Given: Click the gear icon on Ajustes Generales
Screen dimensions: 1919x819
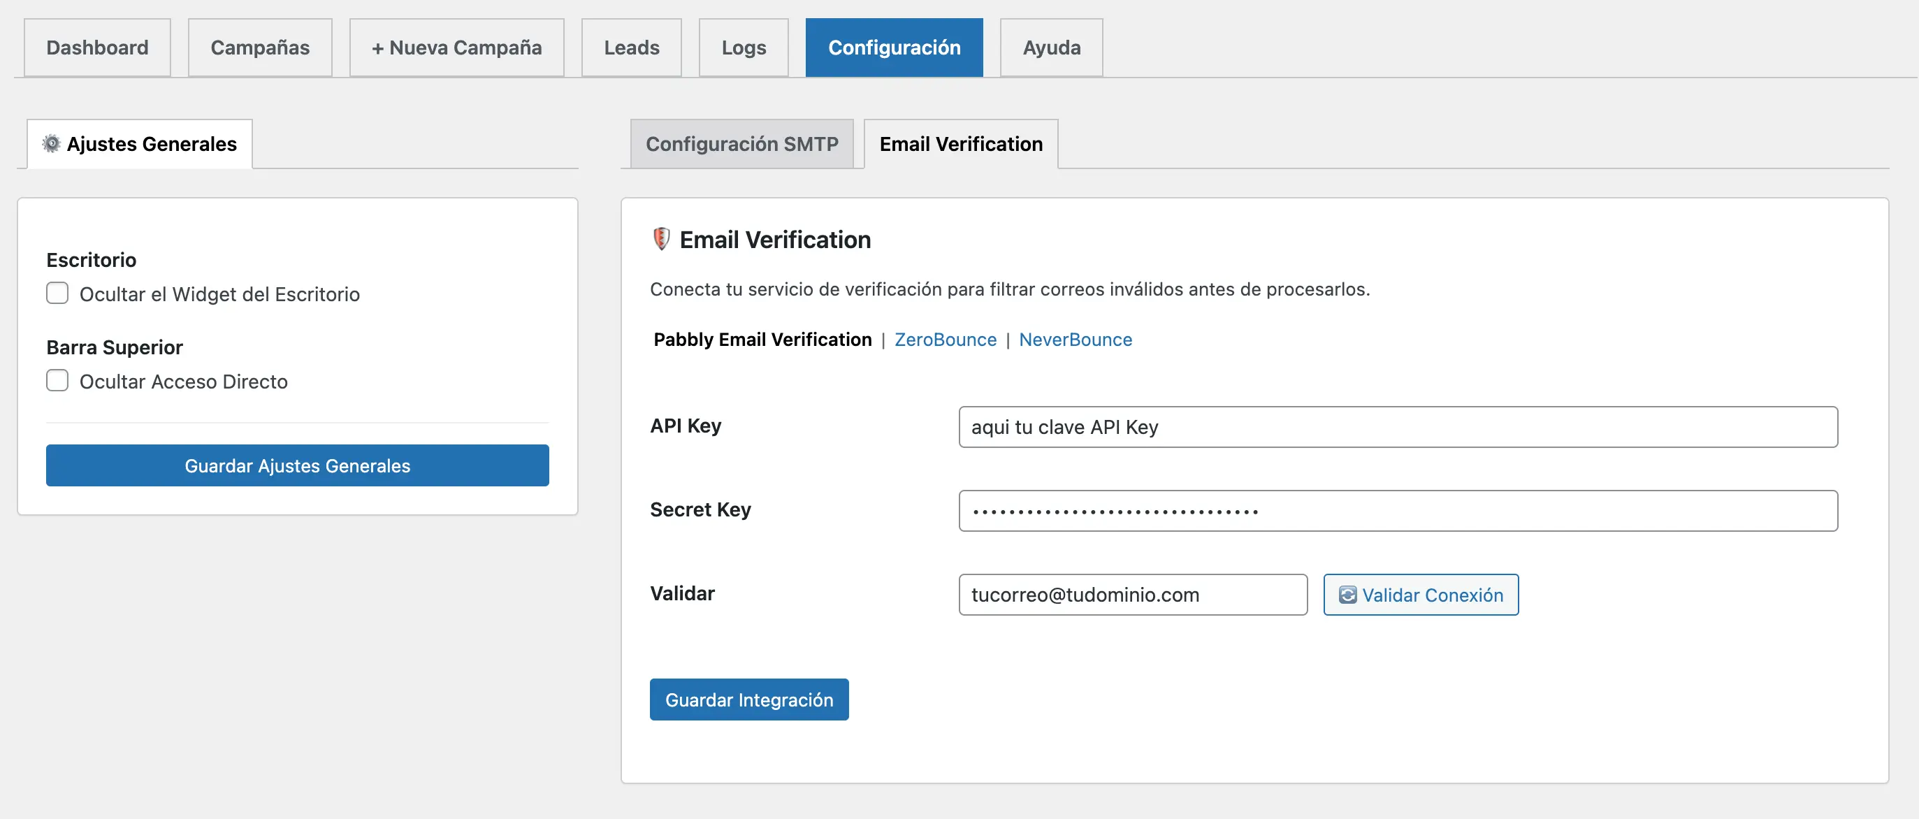Looking at the screenshot, I should click(x=50, y=143).
